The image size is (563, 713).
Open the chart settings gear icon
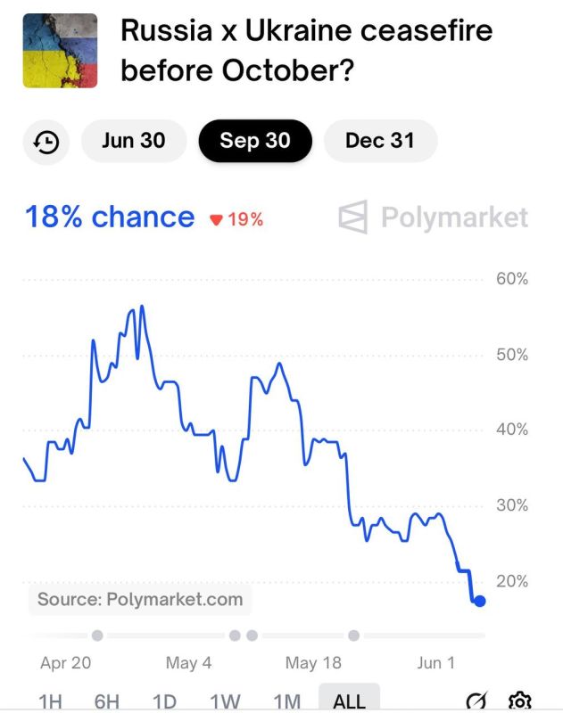pos(520,701)
